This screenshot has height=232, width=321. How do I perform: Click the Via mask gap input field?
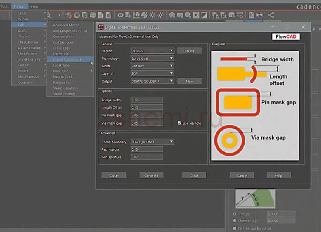[x=147, y=123]
